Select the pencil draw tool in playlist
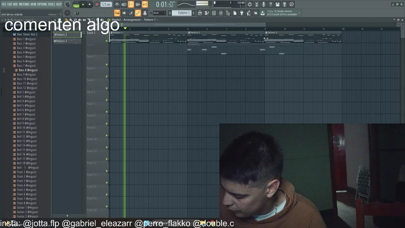The width and height of the screenshot is (405, 228). coord(66,20)
